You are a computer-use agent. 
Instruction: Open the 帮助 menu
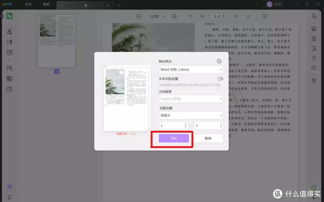coord(46,4)
